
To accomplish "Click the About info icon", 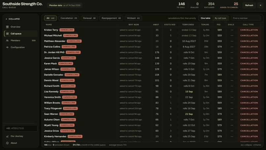I will [7, 143].
